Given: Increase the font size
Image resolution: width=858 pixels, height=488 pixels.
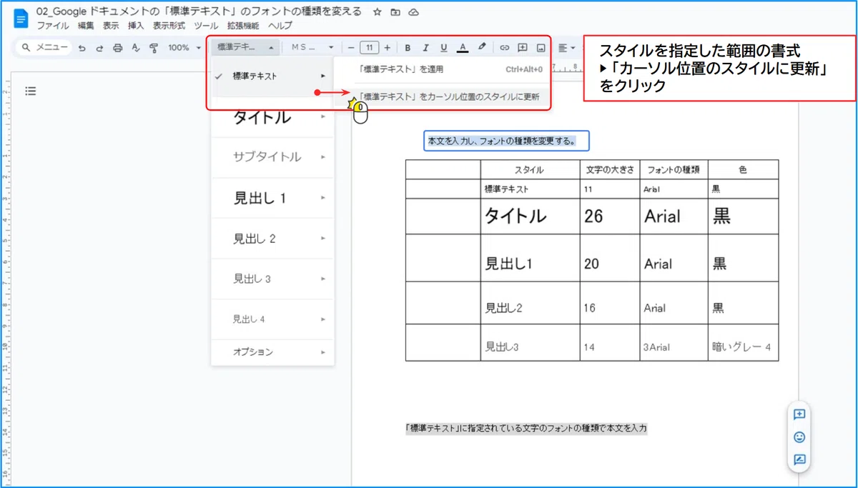Looking at the screenshot, I should tap(388, 48).
